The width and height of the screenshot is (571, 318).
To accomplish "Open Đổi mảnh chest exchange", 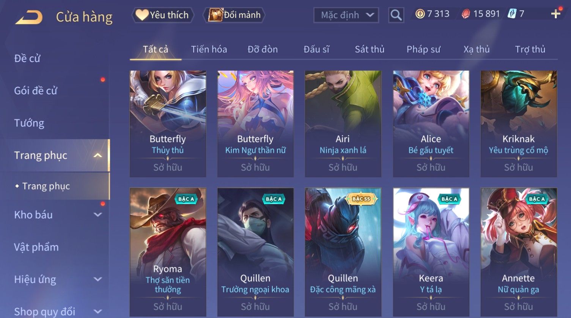I will (234, 15).
